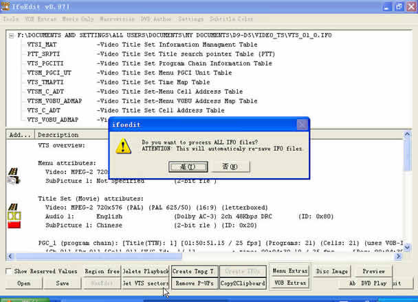The height and width of the screenshot is (302, 418).
Task: Select VTSM_C_ADT tree entry
Action: [45, 91]
